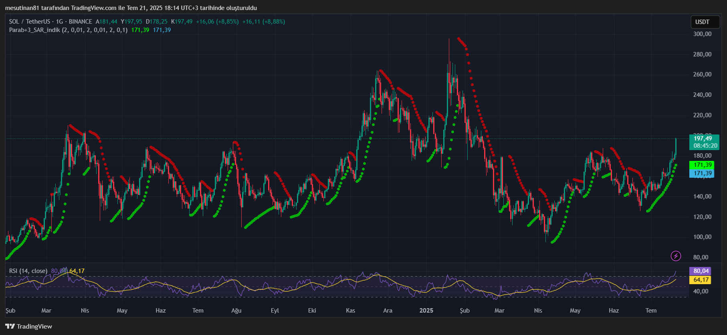Click the D178,25 low value in header
The width and height of the screenshot is (727, 335).
[156, 22]
